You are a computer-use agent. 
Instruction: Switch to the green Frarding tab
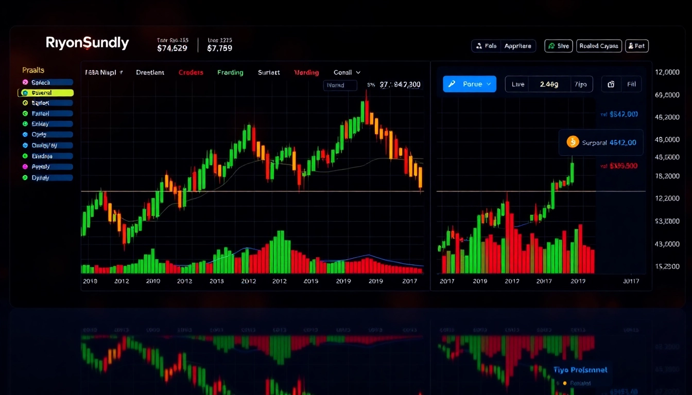(x=230, y=73)
